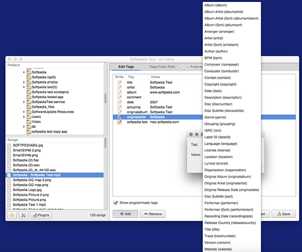This screenshot has height=252, width=302.
Task: Click the write icon for album tag
Action: [x=119, y=92]
